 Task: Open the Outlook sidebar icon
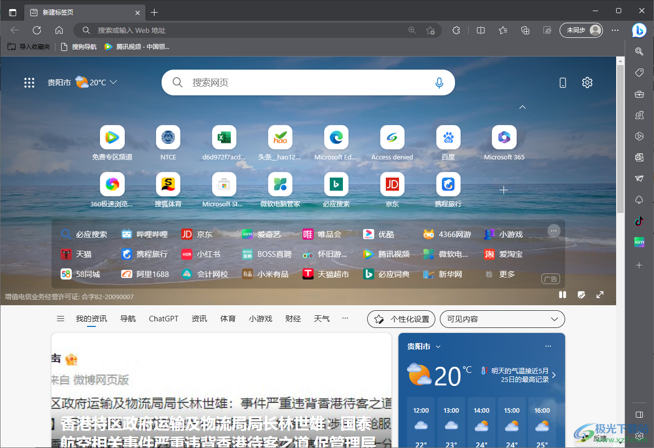(639, 157)
